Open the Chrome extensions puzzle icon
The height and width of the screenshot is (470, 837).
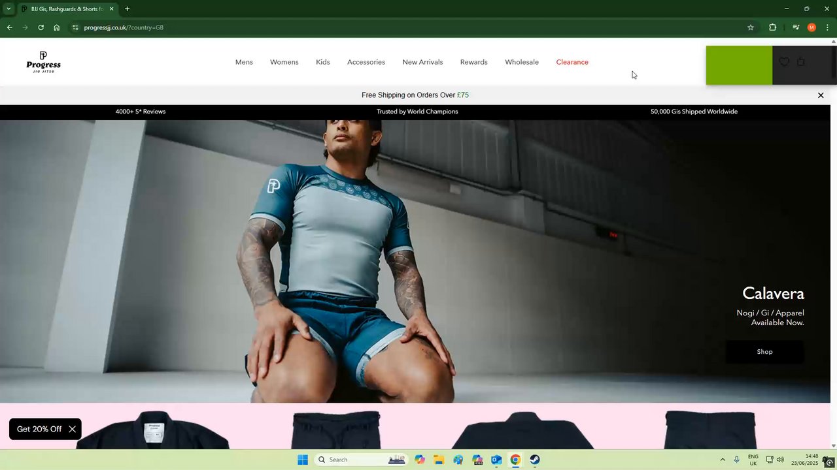[772, 27]
